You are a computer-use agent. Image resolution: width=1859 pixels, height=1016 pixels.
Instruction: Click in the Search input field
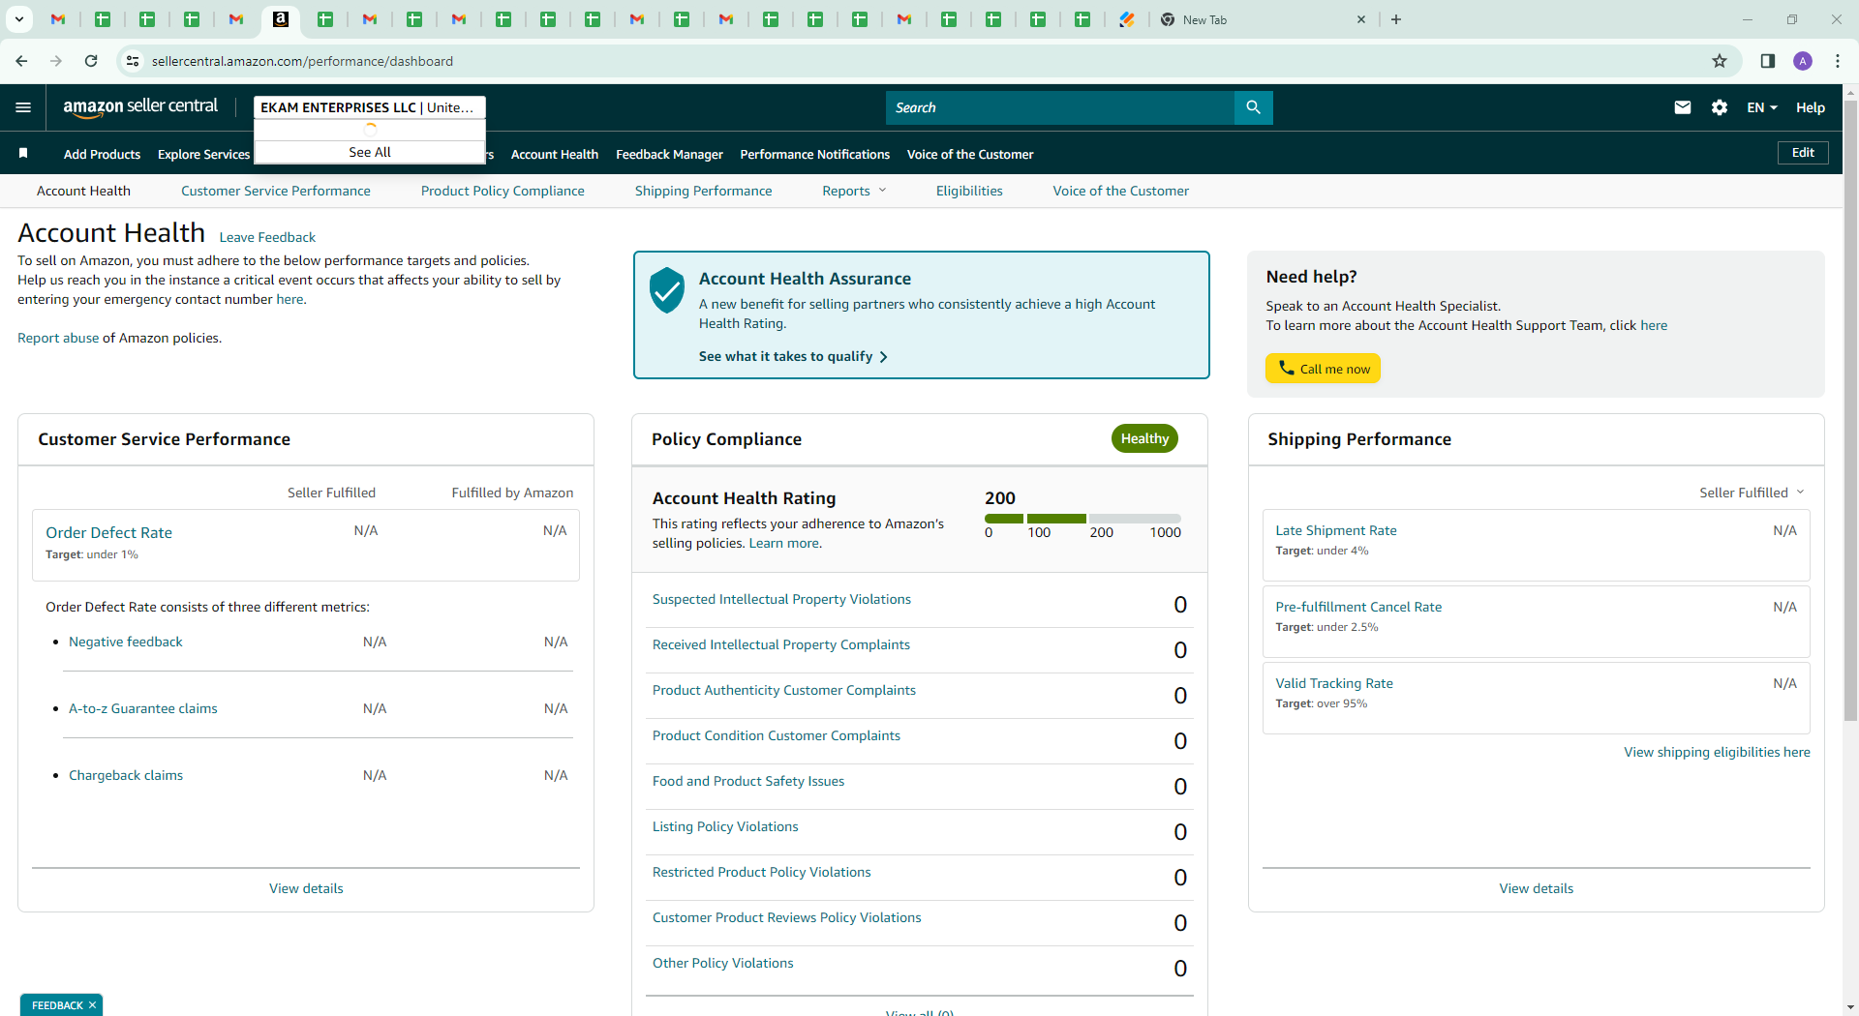point(1060,107)
